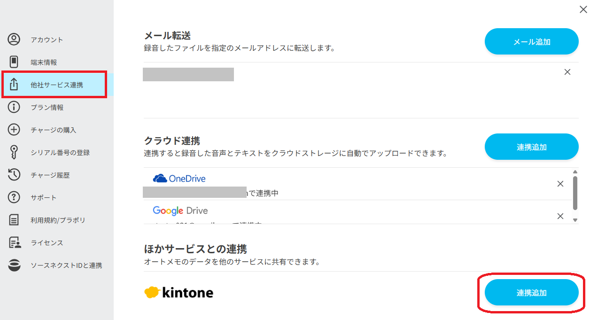
Task: Click 連携追加 next to kintone
Action: (x=531, y=292)
